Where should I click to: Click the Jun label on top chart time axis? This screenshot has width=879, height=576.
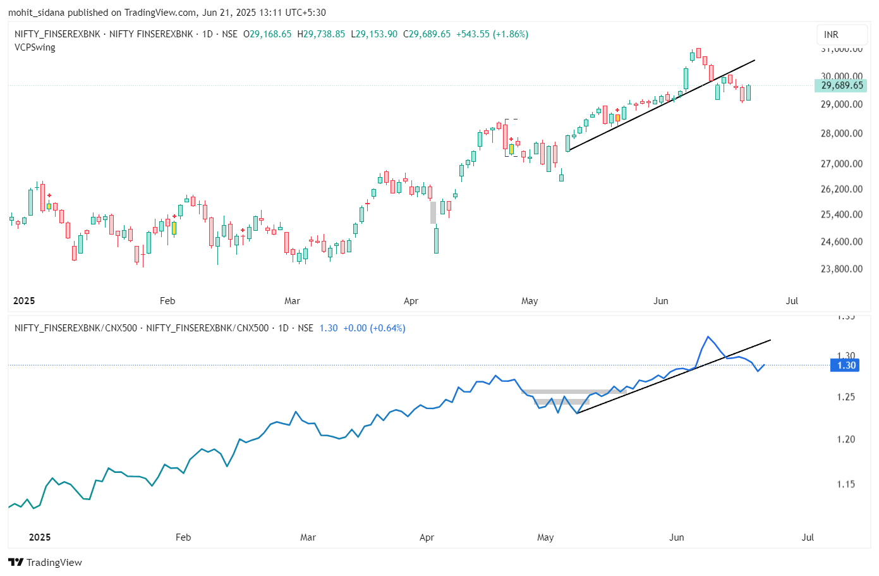[x=661, y=301]
